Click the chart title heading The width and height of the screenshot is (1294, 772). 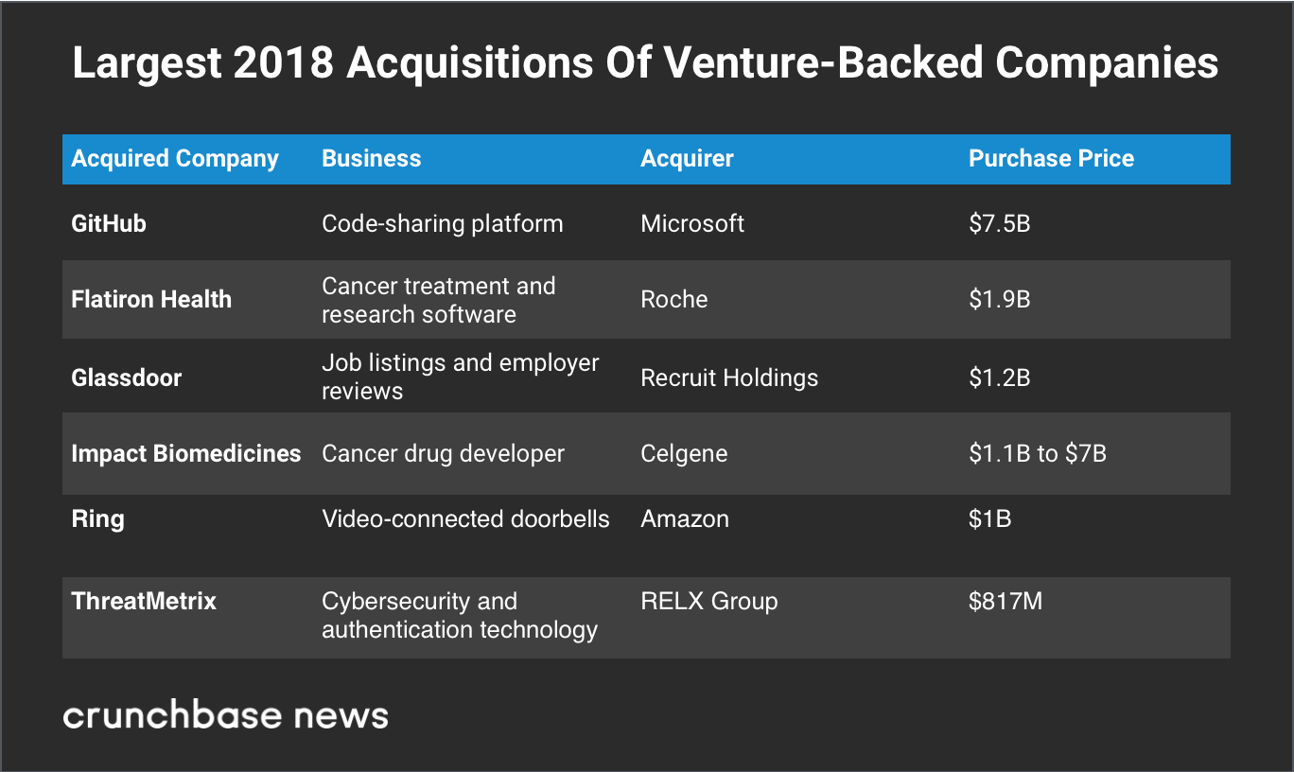click(x=645, y=64)
